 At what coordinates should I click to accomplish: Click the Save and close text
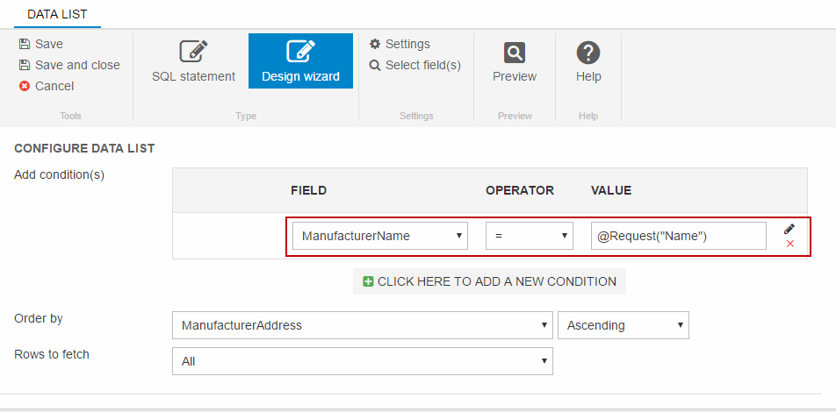(77, 65)
